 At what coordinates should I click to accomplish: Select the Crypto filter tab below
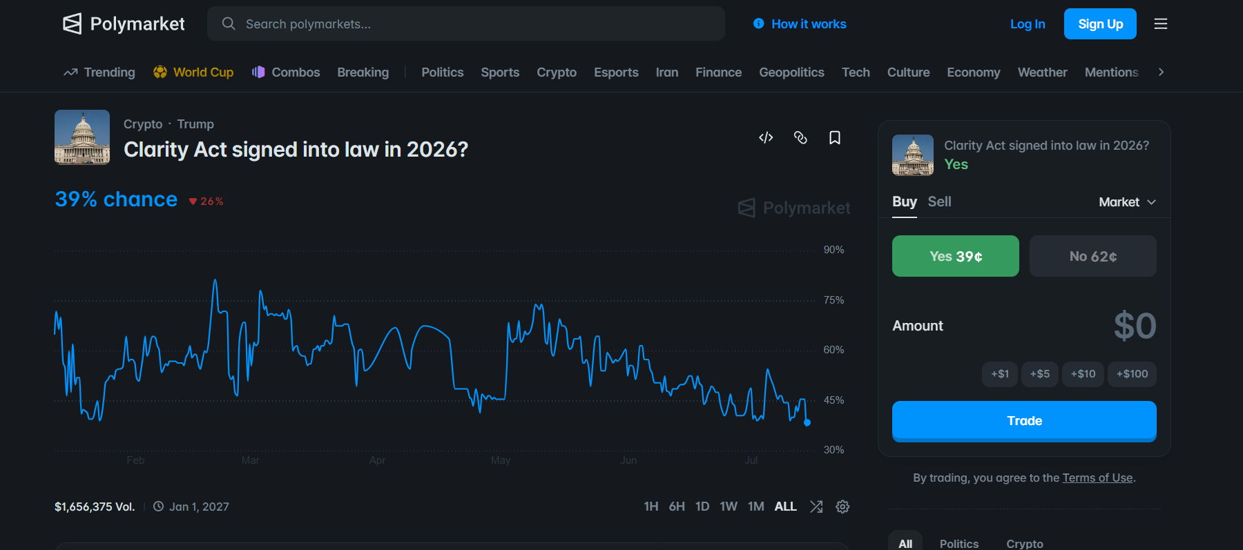point(1025,543)
